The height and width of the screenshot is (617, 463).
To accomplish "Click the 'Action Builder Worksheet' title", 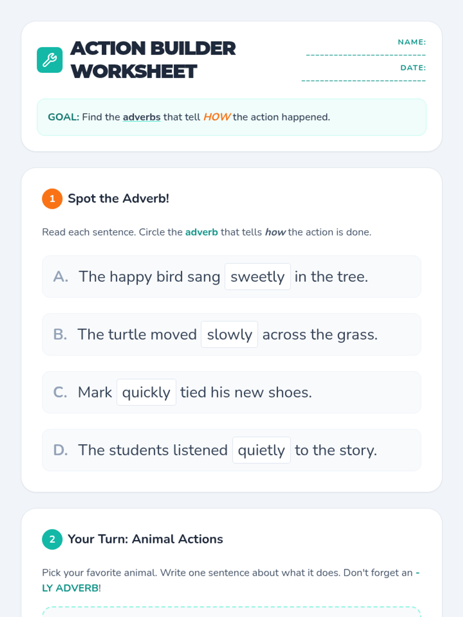I will click(x=153, y=60).
